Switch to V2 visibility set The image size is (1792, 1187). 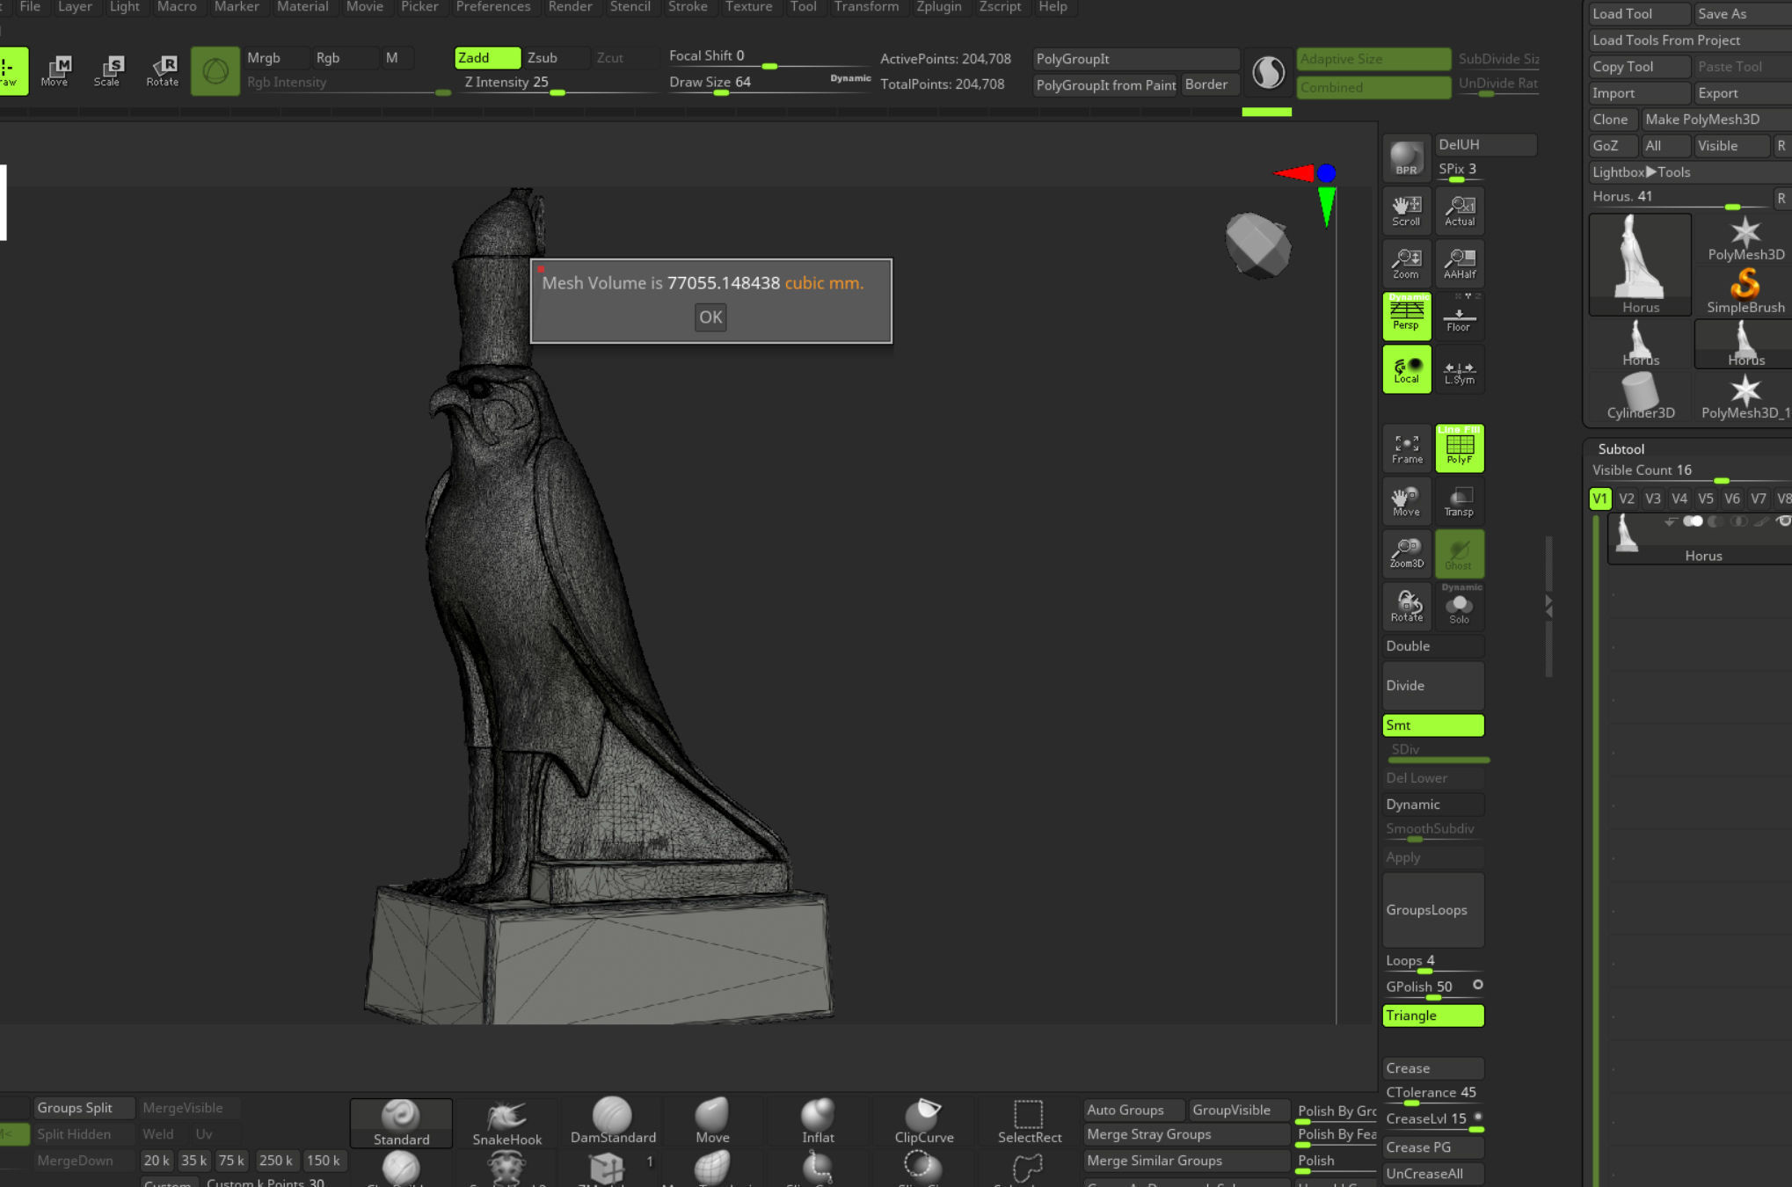pyautogui.click(x=1627, y=499)
